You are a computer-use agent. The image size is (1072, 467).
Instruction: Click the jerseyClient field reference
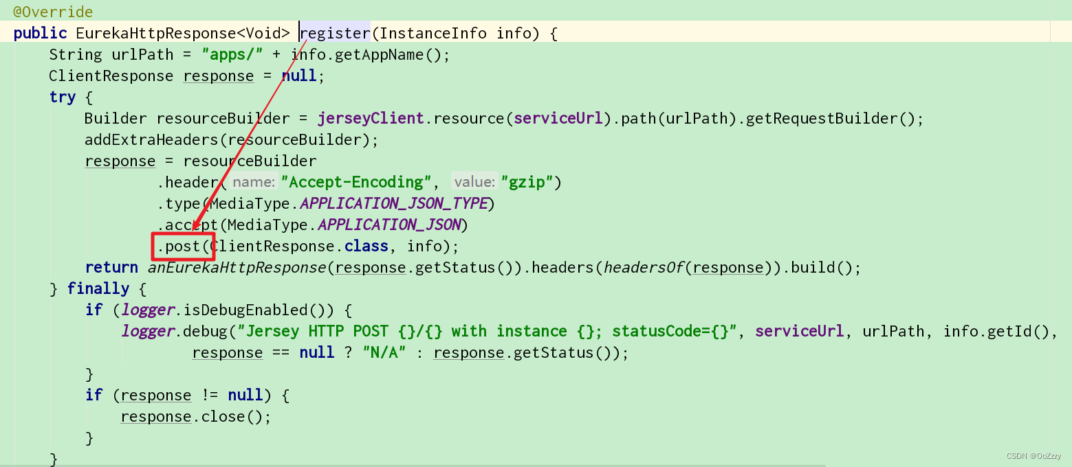[371, 118]
